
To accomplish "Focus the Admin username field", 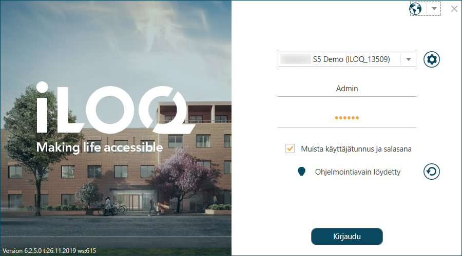I will pyautogui.click(x=347, y=89).
